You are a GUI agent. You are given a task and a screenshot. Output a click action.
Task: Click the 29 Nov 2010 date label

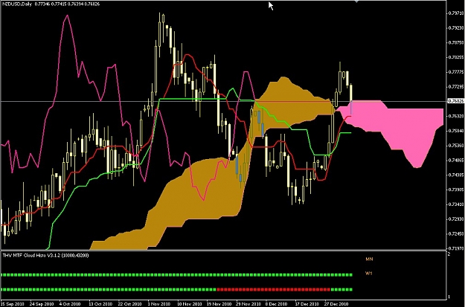(248, 304)
